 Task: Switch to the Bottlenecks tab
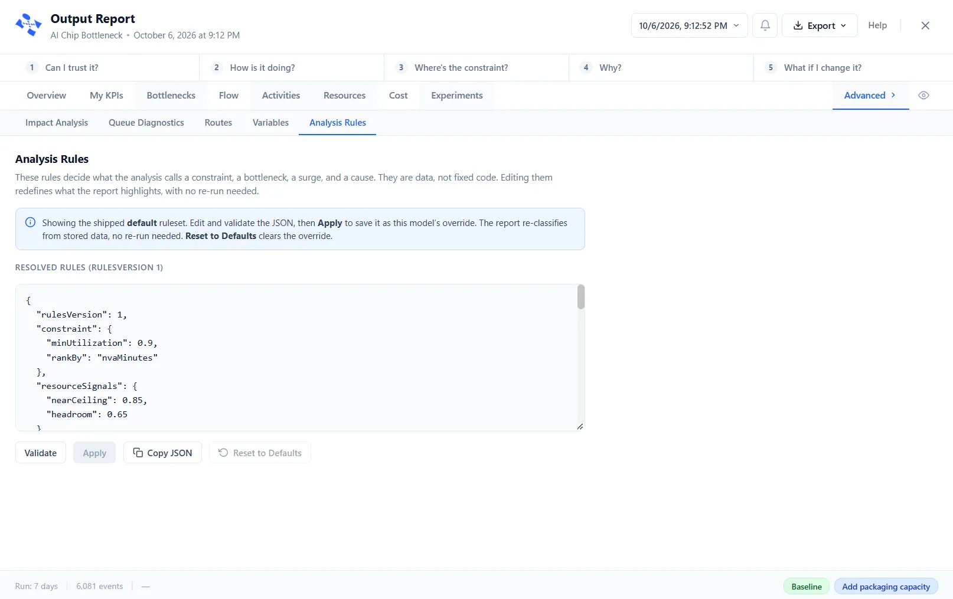click(x=171, y=96)
